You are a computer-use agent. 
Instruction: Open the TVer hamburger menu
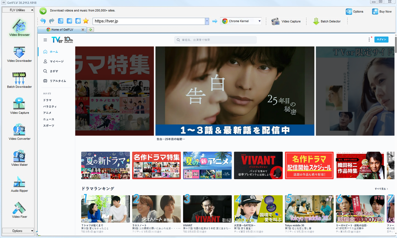pos(45,40)
